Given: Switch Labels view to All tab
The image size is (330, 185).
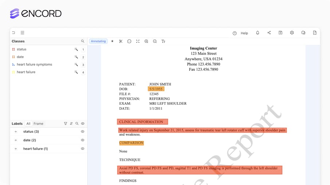Looking at the screenshot, I should tap(28, 124).
